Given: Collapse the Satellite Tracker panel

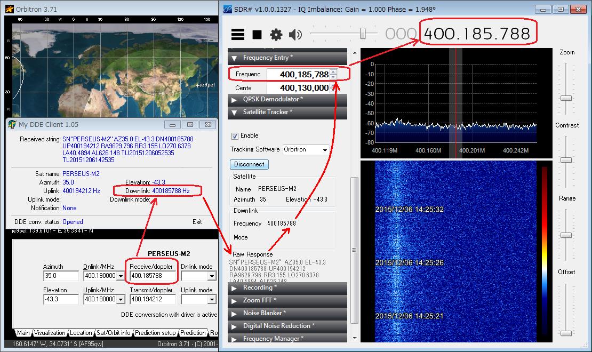Looking at the screenshot, I should click(287, 112).
